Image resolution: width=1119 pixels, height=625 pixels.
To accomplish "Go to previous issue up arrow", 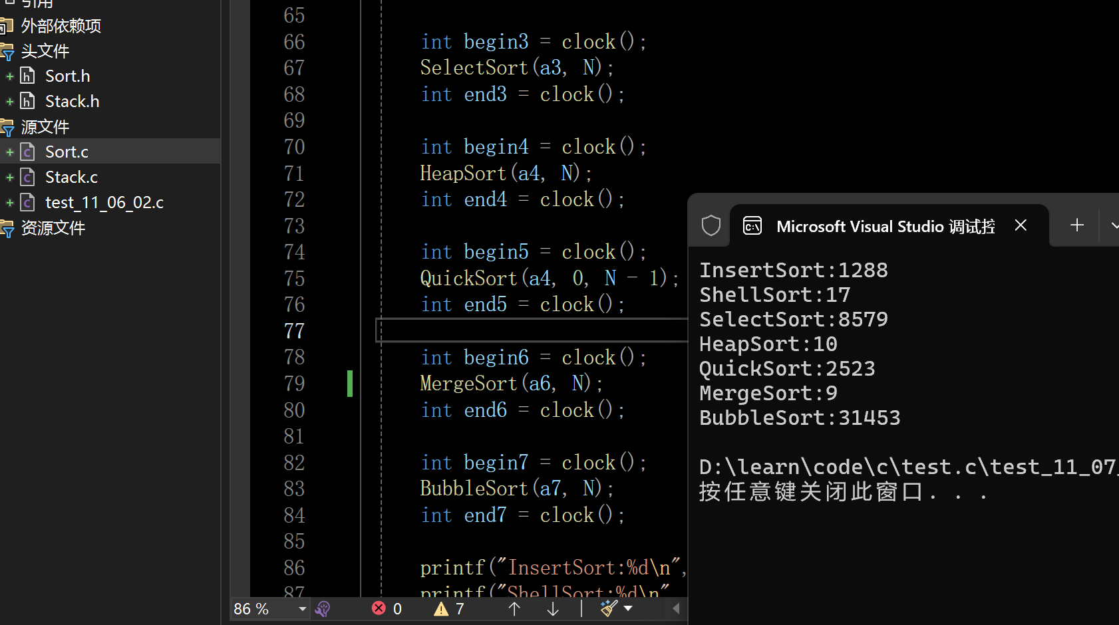I will click(514, 609).
